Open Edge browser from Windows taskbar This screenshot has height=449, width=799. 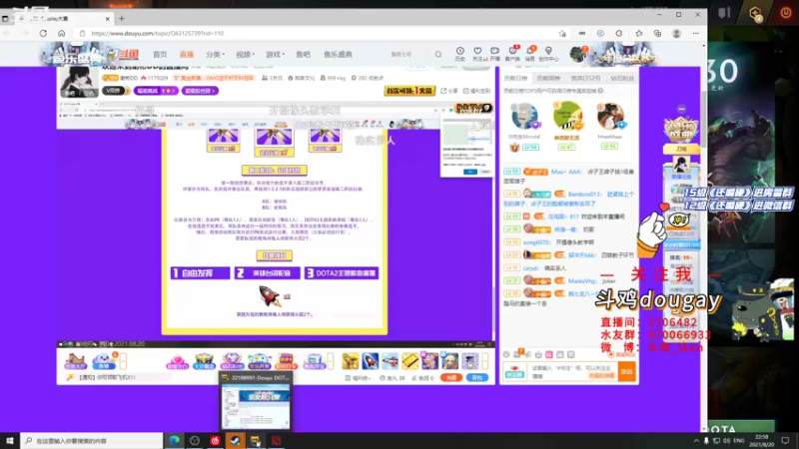(x=174, y=440)
